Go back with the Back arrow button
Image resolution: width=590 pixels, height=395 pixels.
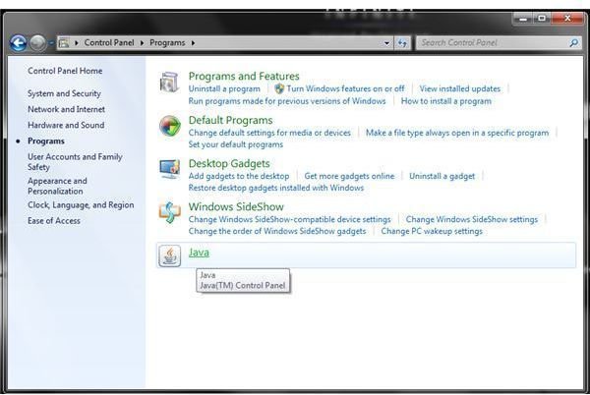tap(18, 43)
